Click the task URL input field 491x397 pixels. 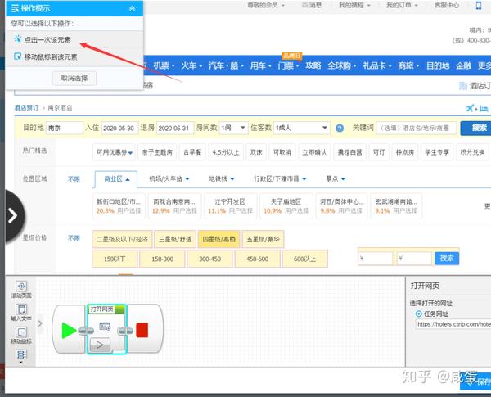(453, 324)
